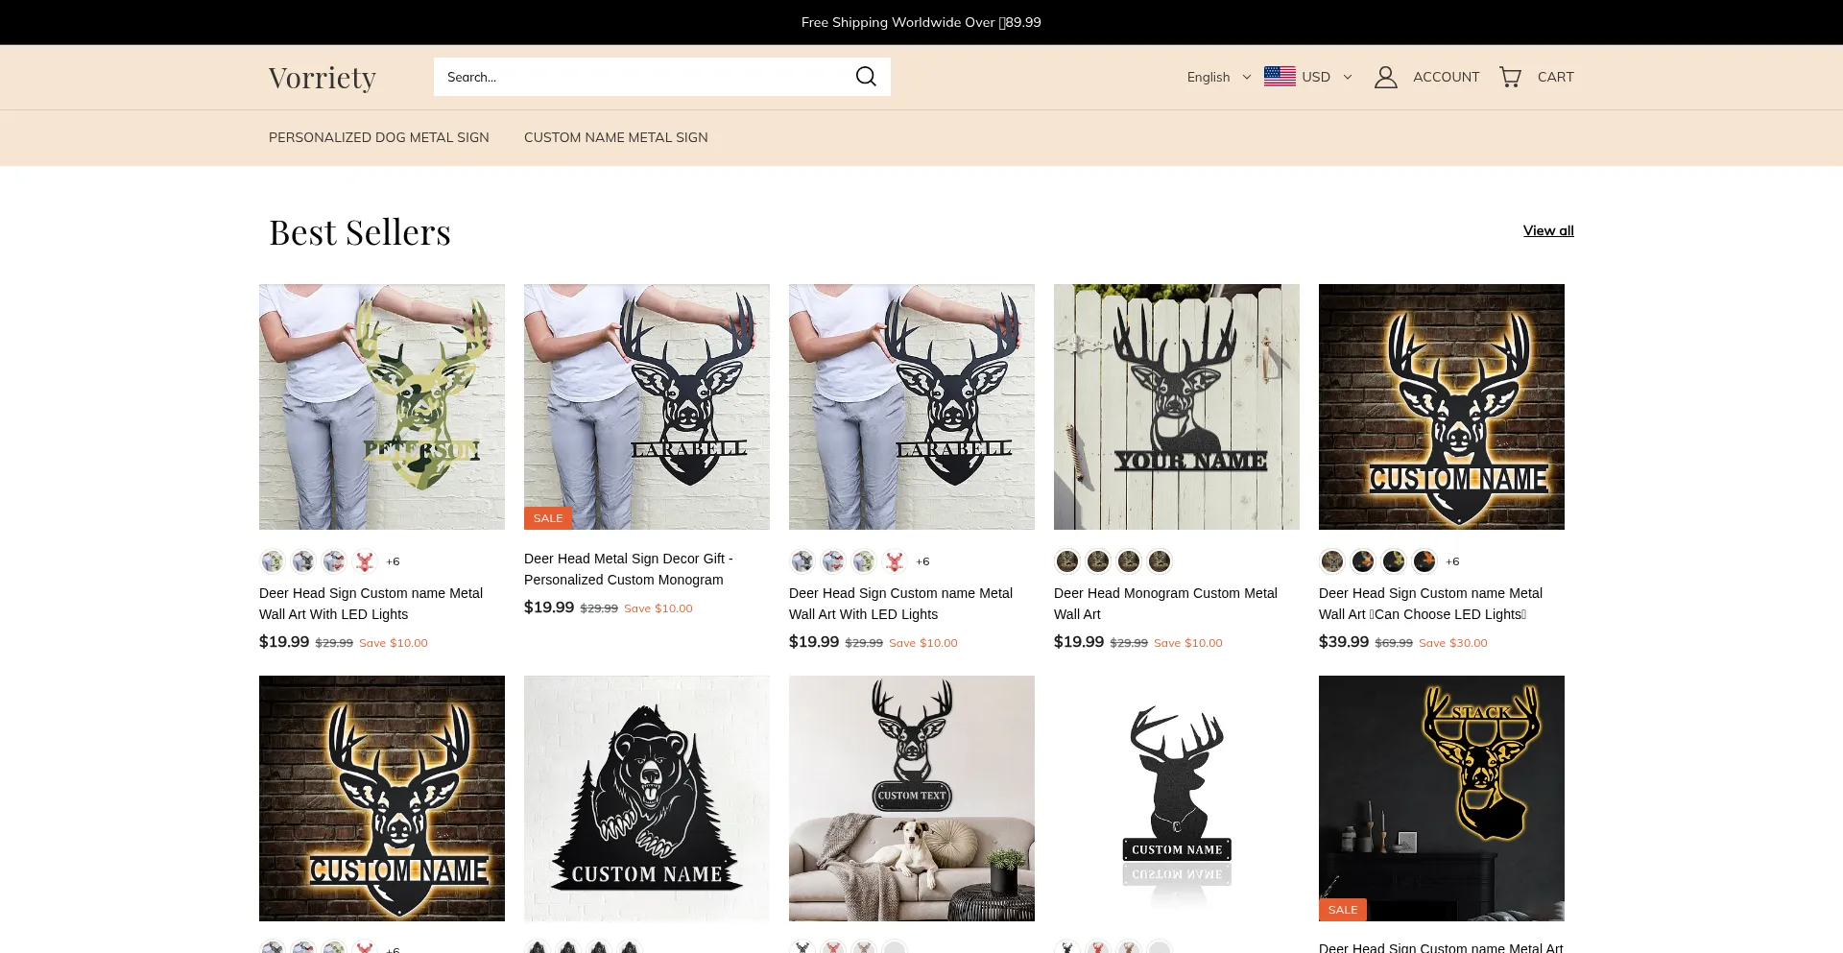Image resolution: width=1843 pixels, height=953 pixels.
Task: Click the US flag currency icon
Action: (1280, 77)
